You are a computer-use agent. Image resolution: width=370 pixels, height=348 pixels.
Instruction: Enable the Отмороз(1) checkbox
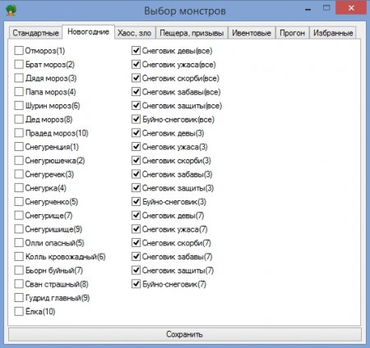pyautogui.click(x=19, y=51)
